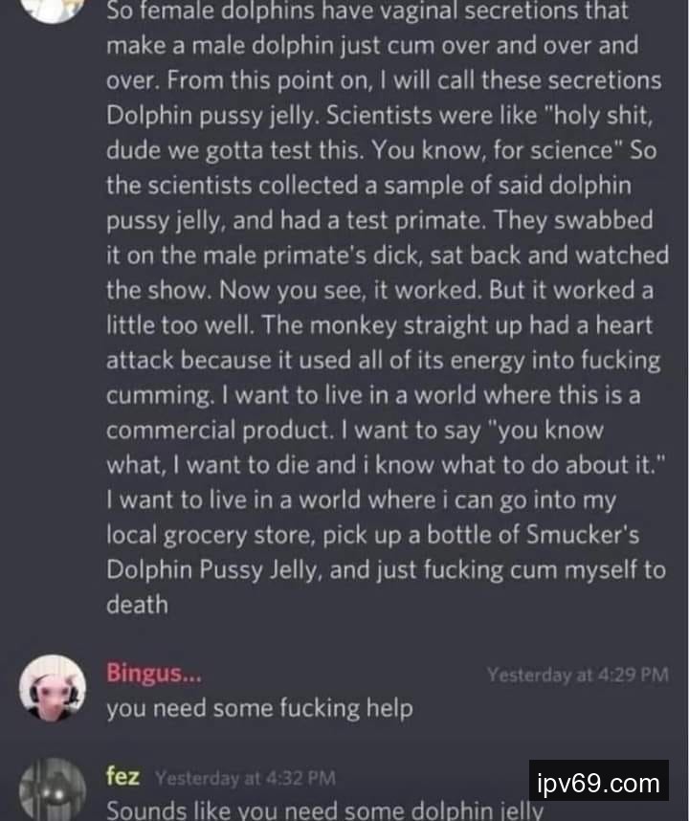Click the partially visible avatar at top
The height and width of the screenshot is (821, 689).
(x=53, y=11)
